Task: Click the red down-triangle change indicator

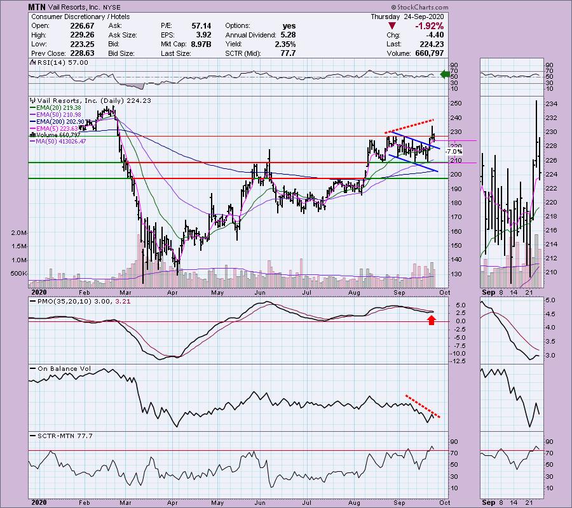Action: coord(392,26)
